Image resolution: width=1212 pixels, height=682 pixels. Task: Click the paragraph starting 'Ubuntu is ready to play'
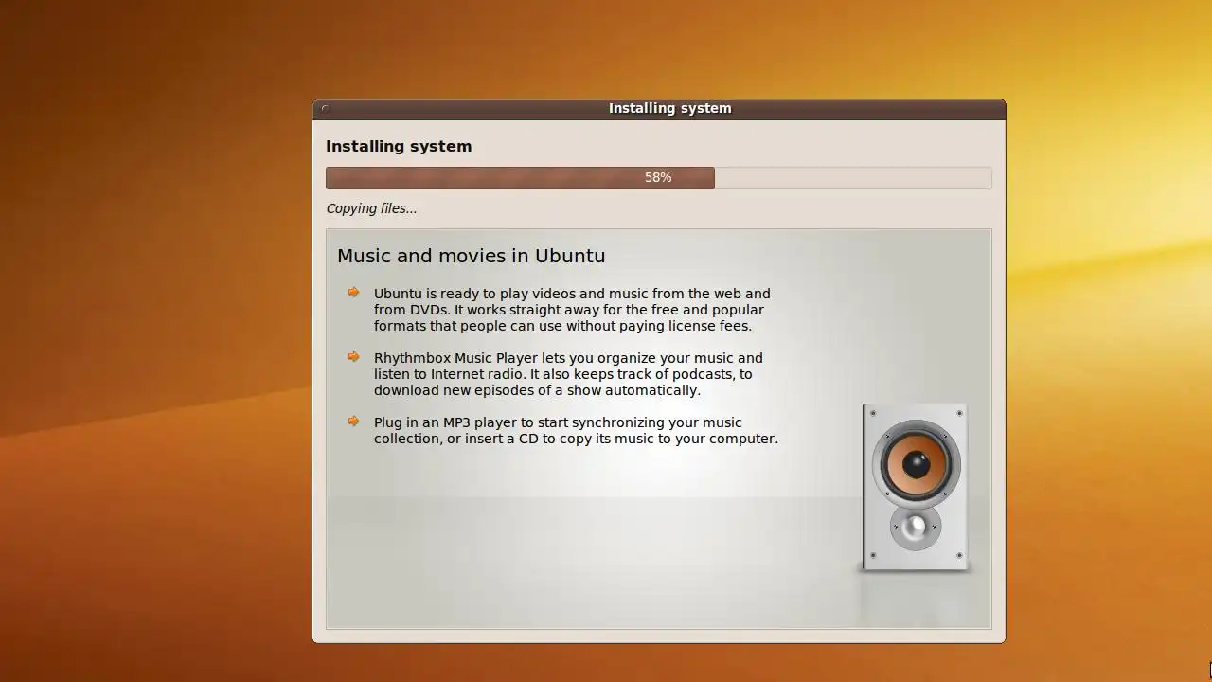point(572,310)
